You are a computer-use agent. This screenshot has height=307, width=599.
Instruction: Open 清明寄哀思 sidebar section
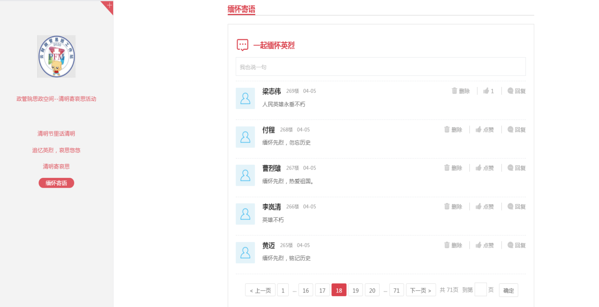tap(56, 167)
